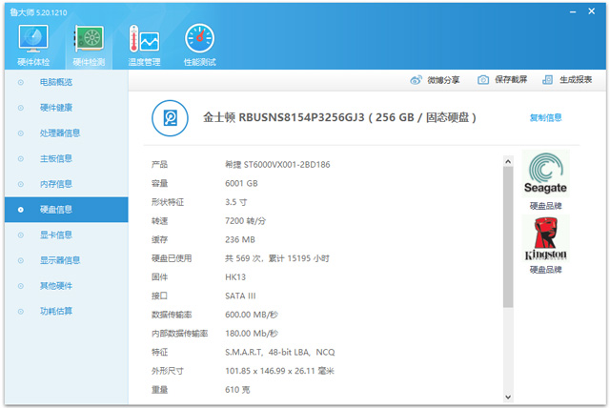Open the 温度管理 temperature management tab

pos(144,45)
